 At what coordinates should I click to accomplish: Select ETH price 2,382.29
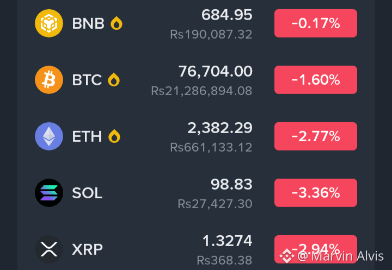[x=220, y=128]
